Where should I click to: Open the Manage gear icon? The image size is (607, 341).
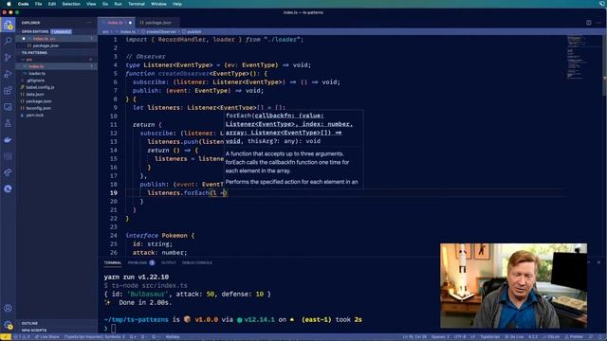8,325
